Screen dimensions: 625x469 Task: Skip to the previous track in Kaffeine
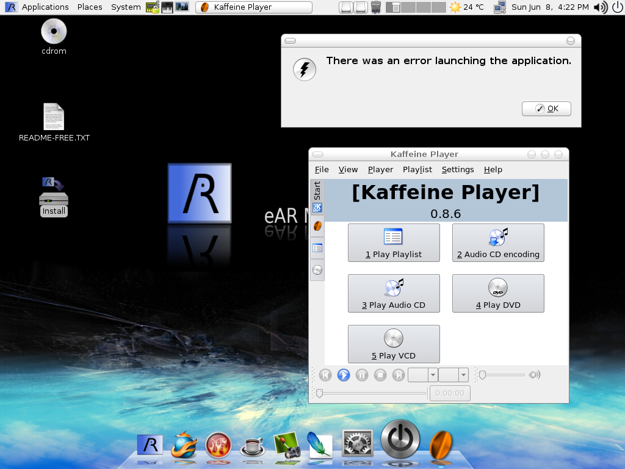tap(325, 375)
